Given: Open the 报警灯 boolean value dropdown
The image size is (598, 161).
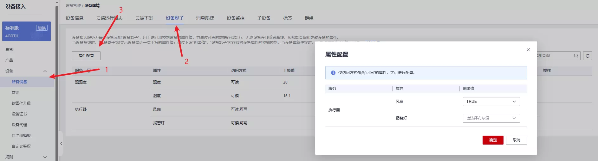Looking at the screenshot, I should tap(491, 118).
